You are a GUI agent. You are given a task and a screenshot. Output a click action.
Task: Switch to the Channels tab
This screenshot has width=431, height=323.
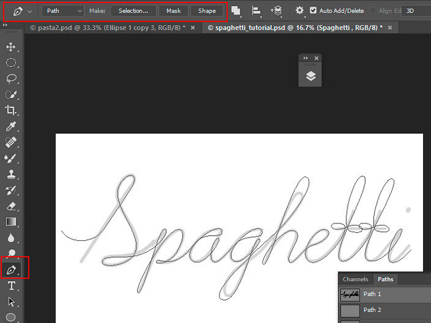pos(355,279)
